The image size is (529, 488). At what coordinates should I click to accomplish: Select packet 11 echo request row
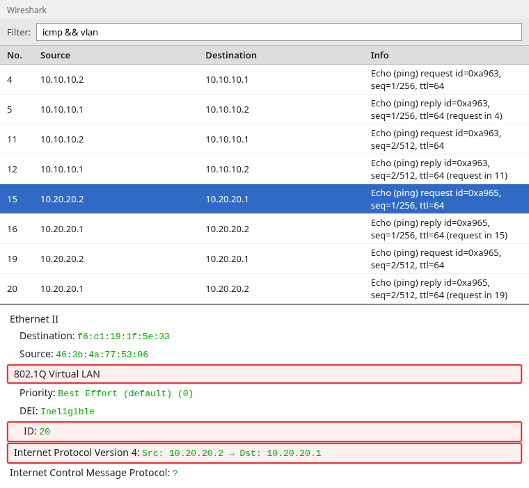[264, 140]
